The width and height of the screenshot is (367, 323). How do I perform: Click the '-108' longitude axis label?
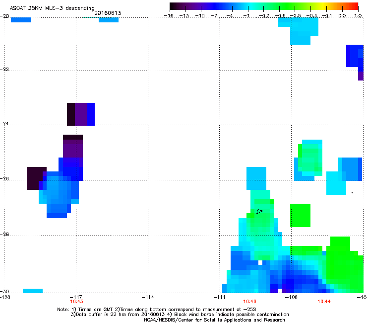click(291, 297)
